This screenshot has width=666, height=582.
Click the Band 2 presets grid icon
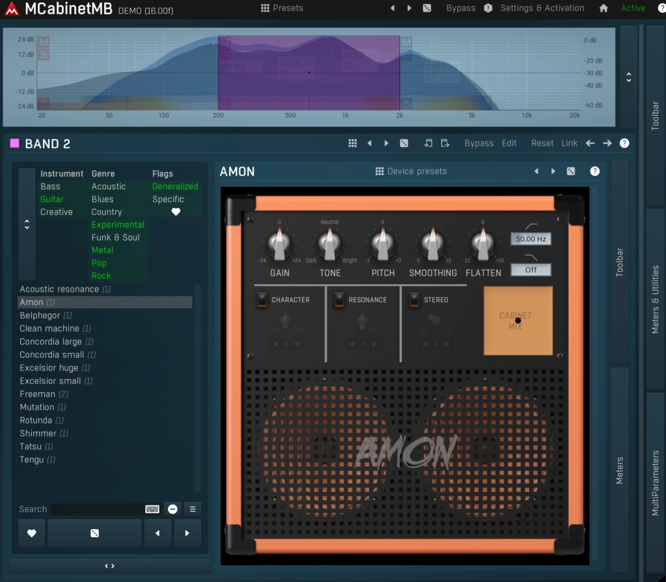point(353,143)
